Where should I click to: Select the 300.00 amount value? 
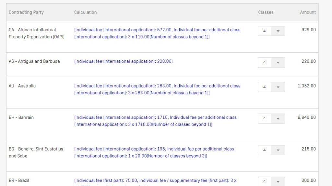309,181
